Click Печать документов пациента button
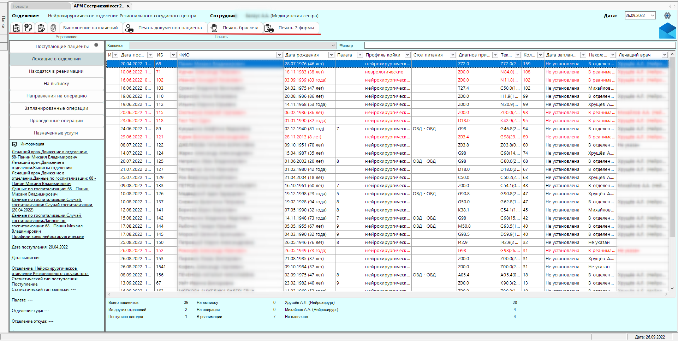This screenshot has height=341, width=678. click(x=165, y=28)
